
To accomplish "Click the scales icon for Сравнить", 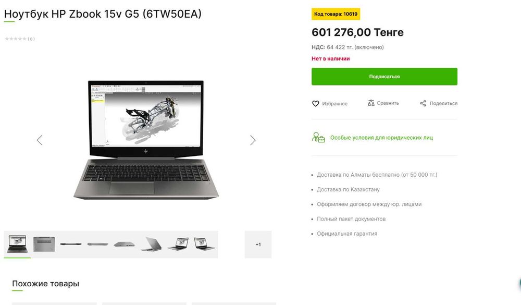I will tap(371, 103).
